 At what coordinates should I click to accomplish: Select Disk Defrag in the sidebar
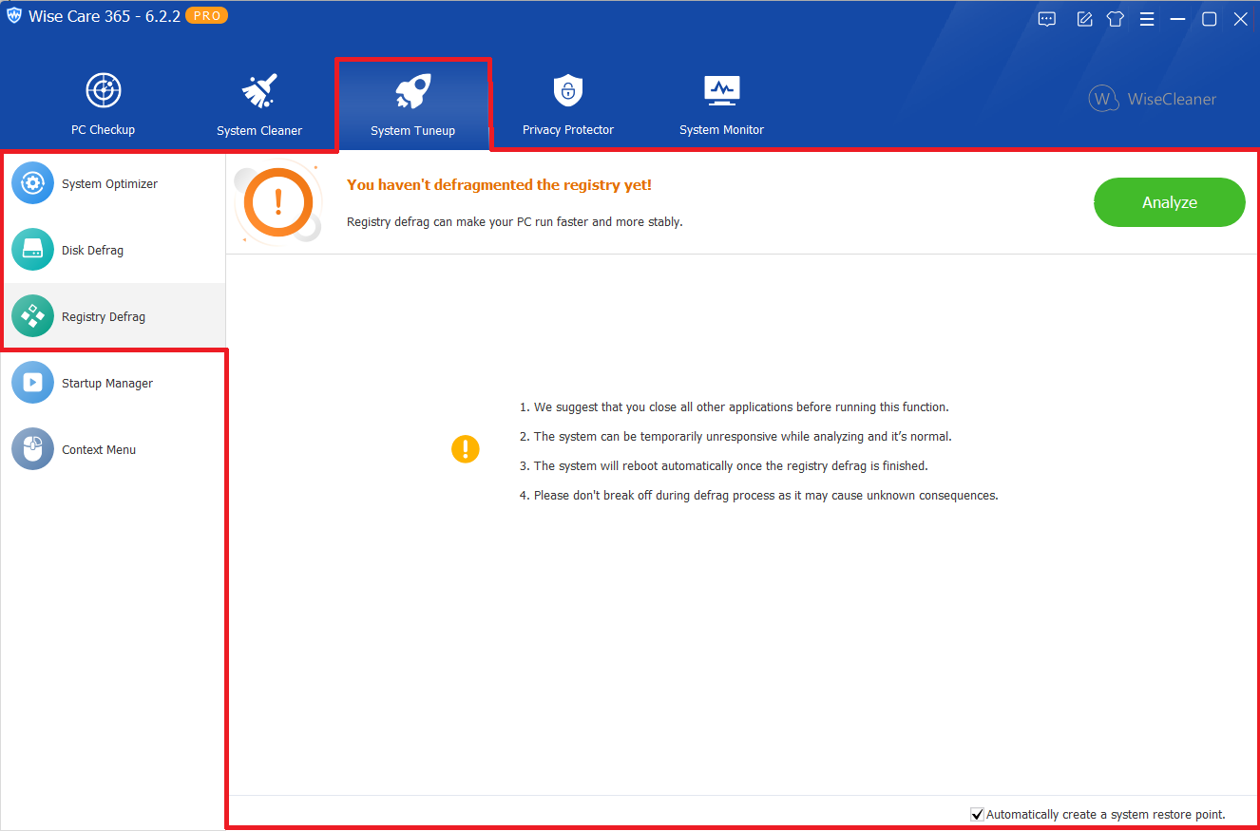tap(113, 251)
